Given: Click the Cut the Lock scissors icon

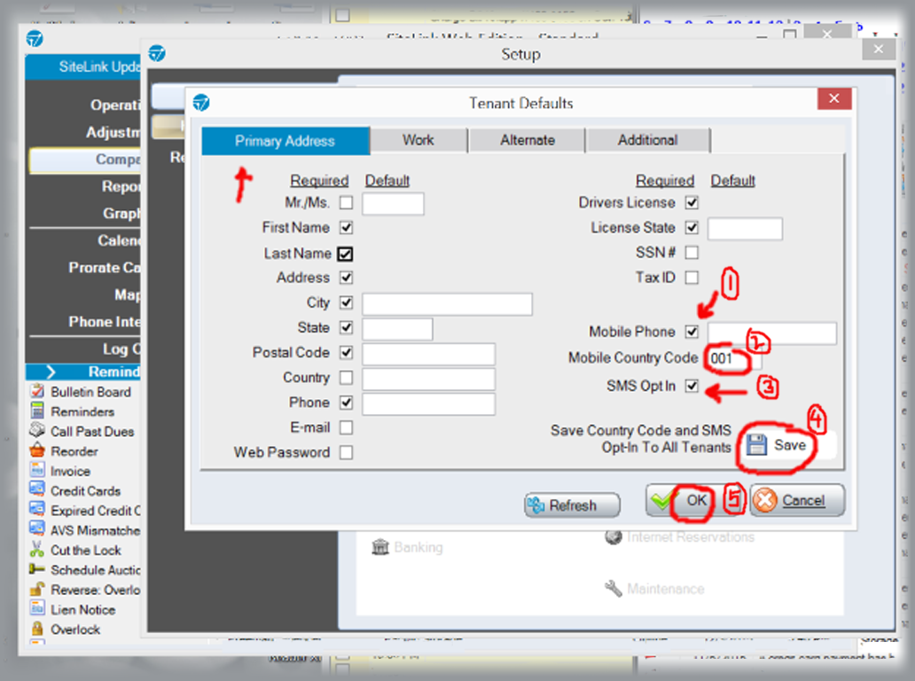Looking at the screenshot, I should (x=37, y=550).
